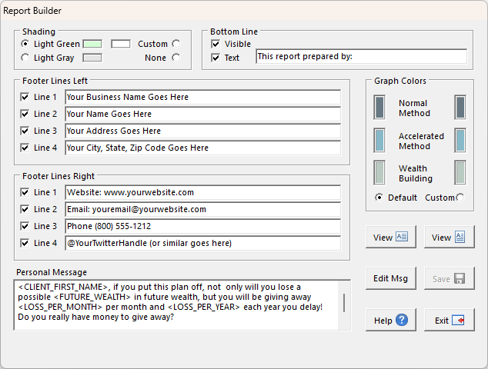Select Custom graph colors radio button
Image resolution: width=488 pixels, height=369 pixels.
pos(460,198)
